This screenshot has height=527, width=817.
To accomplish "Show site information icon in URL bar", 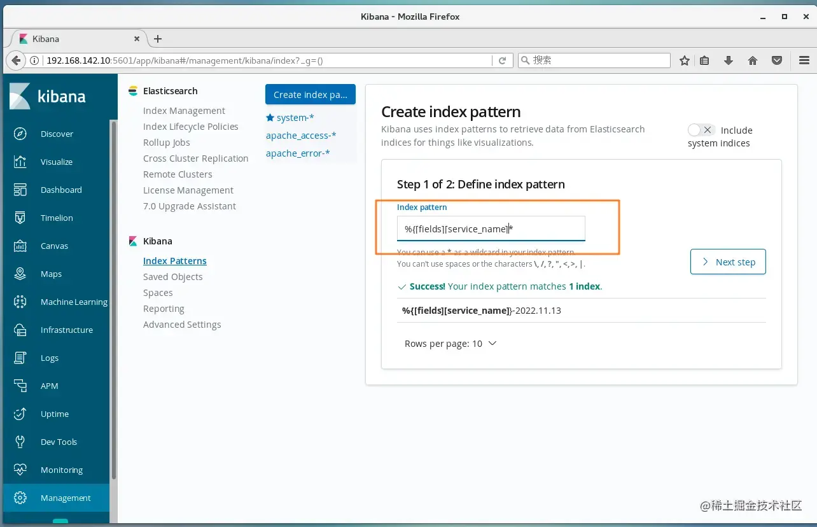I will 34,60.
